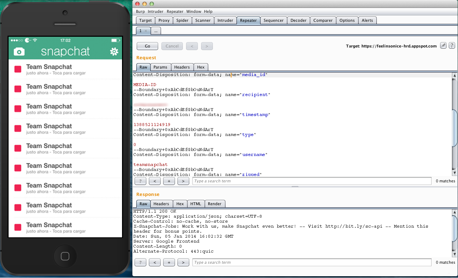Click the response pane scroll up arrow

pyautogui.click(x=455, y=212)
